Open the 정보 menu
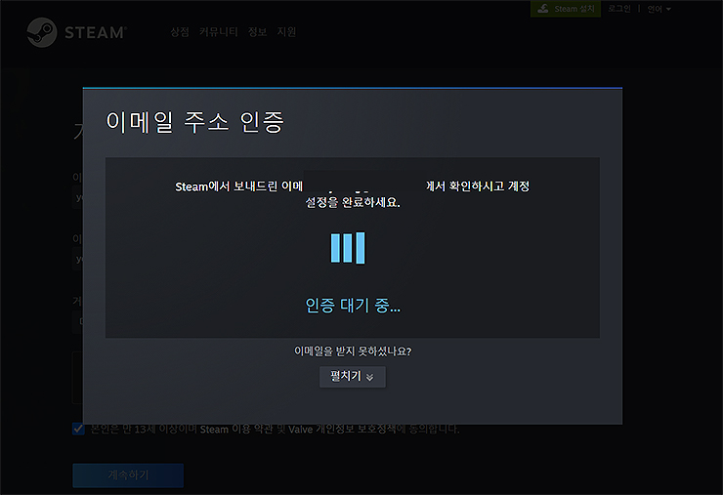The width and height of the screenshot is (723, 495). [x=257, y=32]
